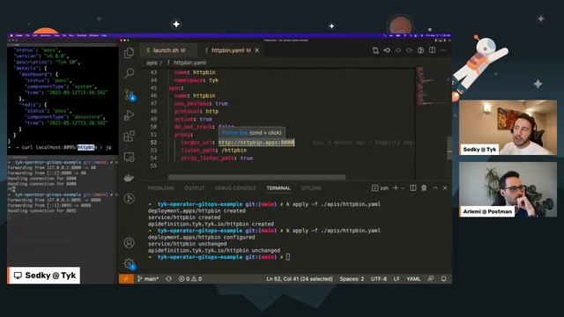This screenshot has width=564, height=317.
Task: Open the GitLens view in activity bar
Action: coord(130,198)
